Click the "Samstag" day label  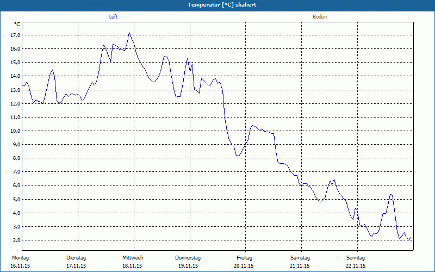pyautogui.click(x=300, y=258)
